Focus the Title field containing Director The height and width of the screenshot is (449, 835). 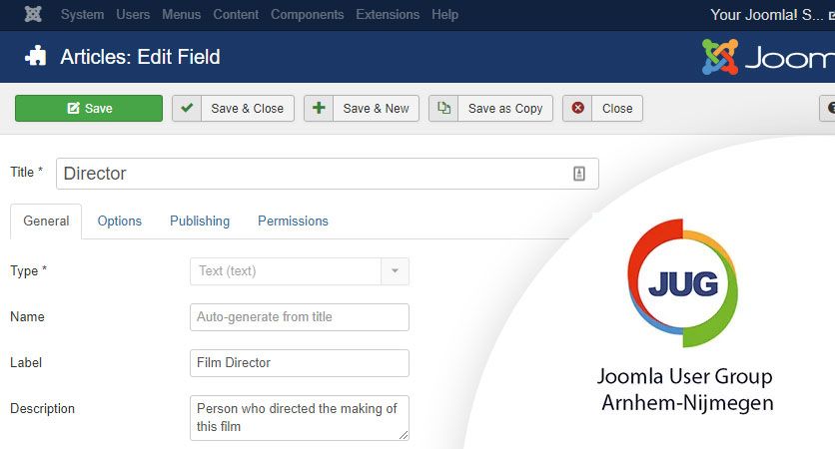coord(328,174)
